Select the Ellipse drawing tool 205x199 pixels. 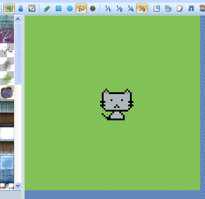click(x=70, y=8)
